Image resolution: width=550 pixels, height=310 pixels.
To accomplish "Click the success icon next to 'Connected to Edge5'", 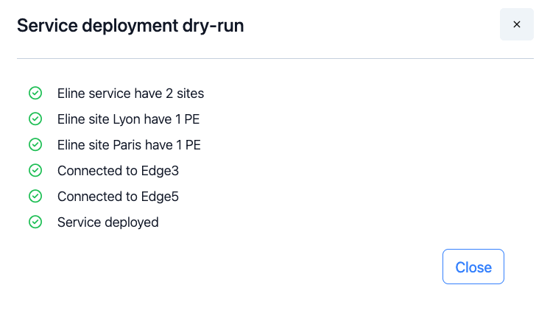I will [x=35, y=197].
